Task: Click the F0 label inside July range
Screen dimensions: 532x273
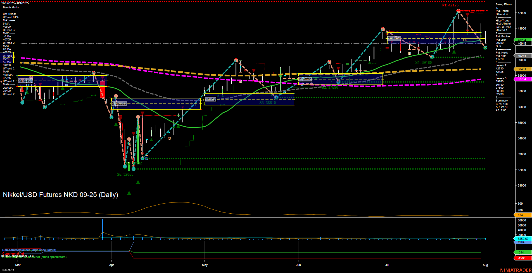Action: click(465, 40)
